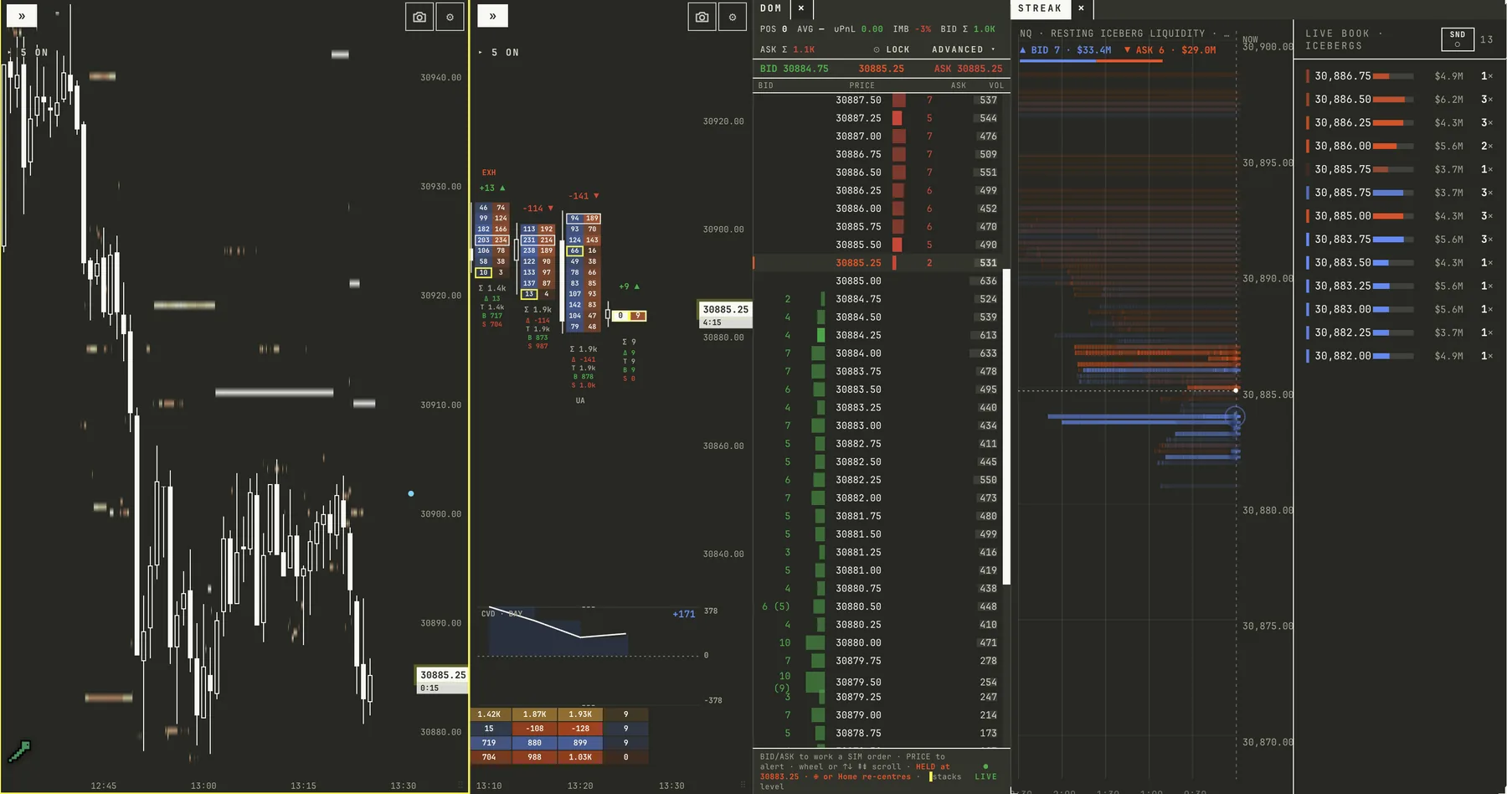Toggle the 5 ON indicator on the footprint chart
1507x794 pixels.
[499, 53]
